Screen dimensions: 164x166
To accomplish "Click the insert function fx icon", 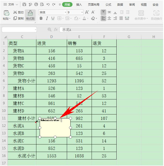I will click(x=56, y=29).
